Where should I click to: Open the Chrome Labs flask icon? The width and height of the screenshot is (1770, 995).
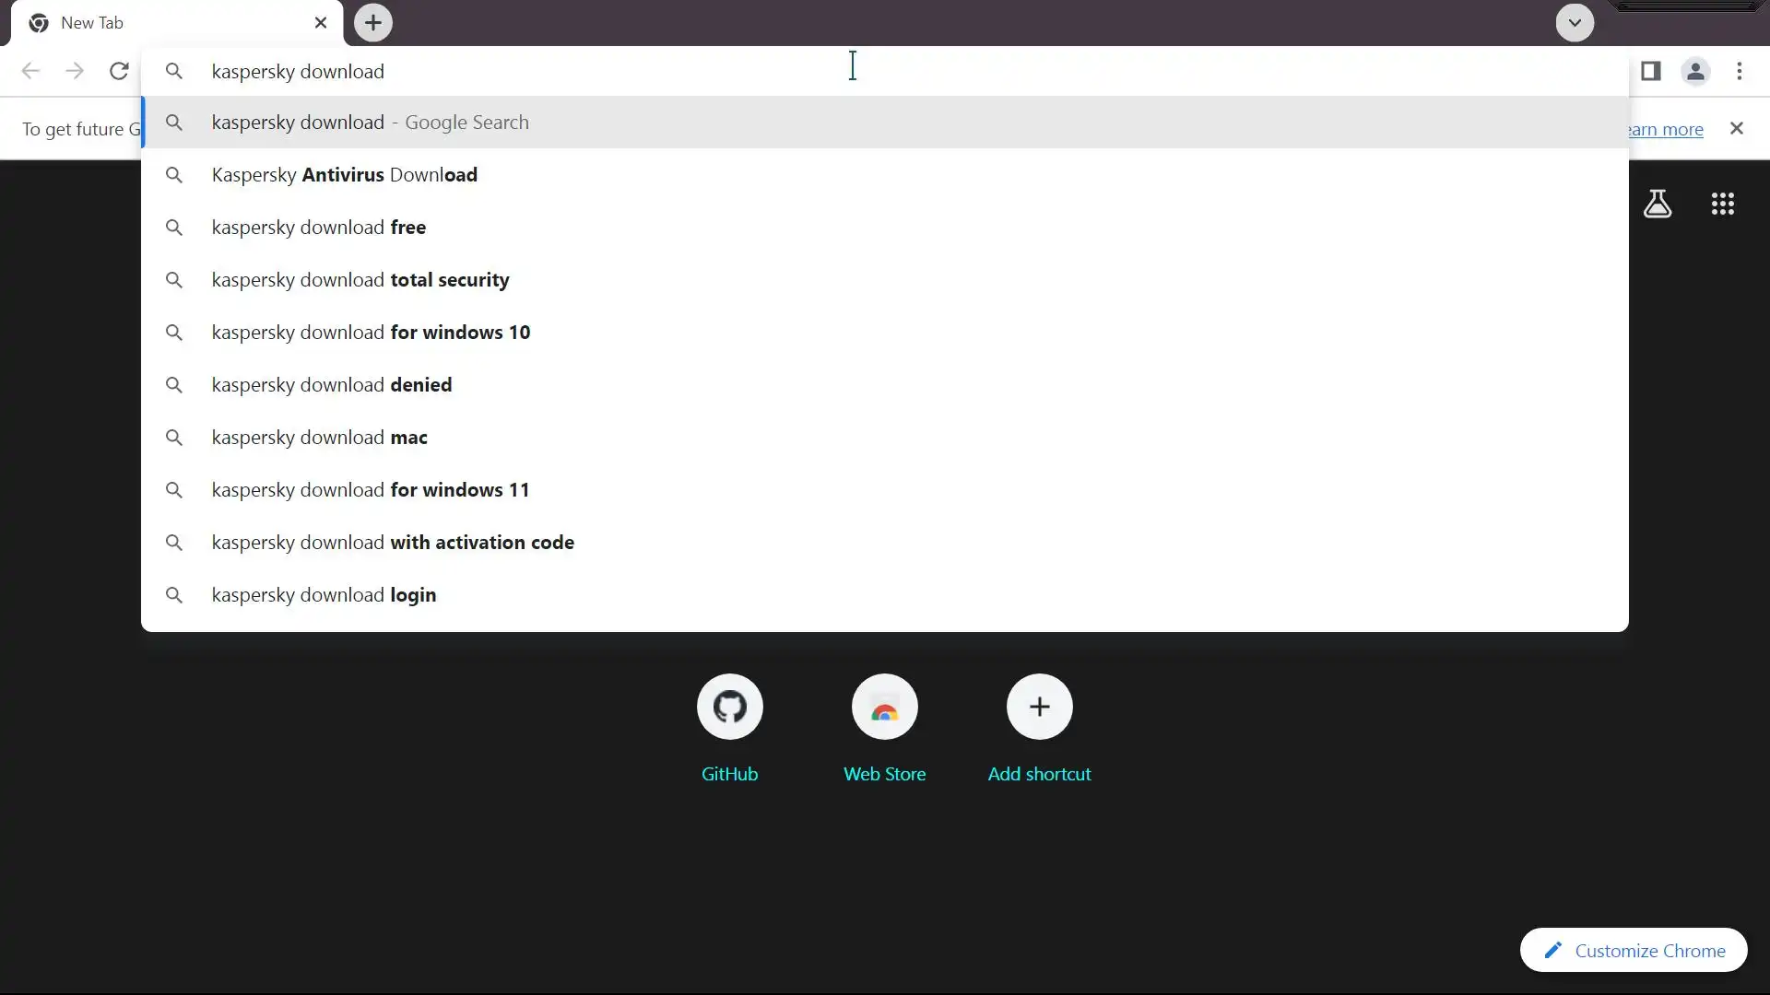point(1657,204)
